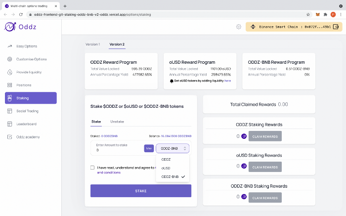This screenshot has width=346, height=216.
Task: Click balance 16.0841308 ODDZBNB
Action: coord(176,136)
